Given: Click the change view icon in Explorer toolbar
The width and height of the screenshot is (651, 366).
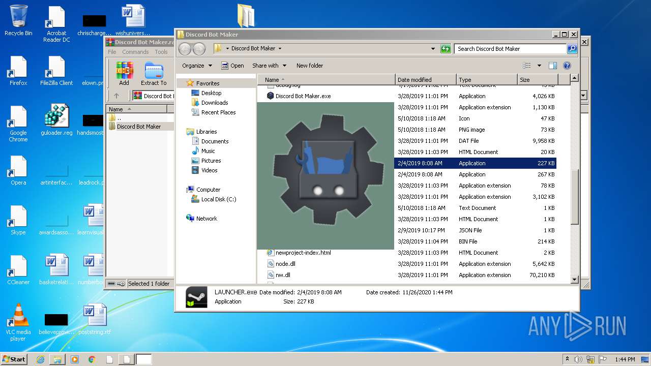Looking at the screenshot, I should pyautogui.click(x=527, y=66).
